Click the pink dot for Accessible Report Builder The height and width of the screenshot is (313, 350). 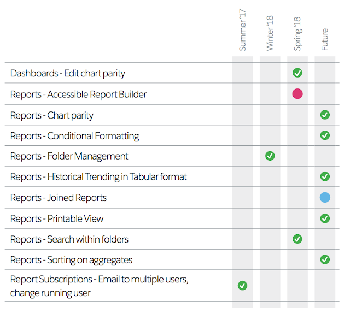(297, 94)
